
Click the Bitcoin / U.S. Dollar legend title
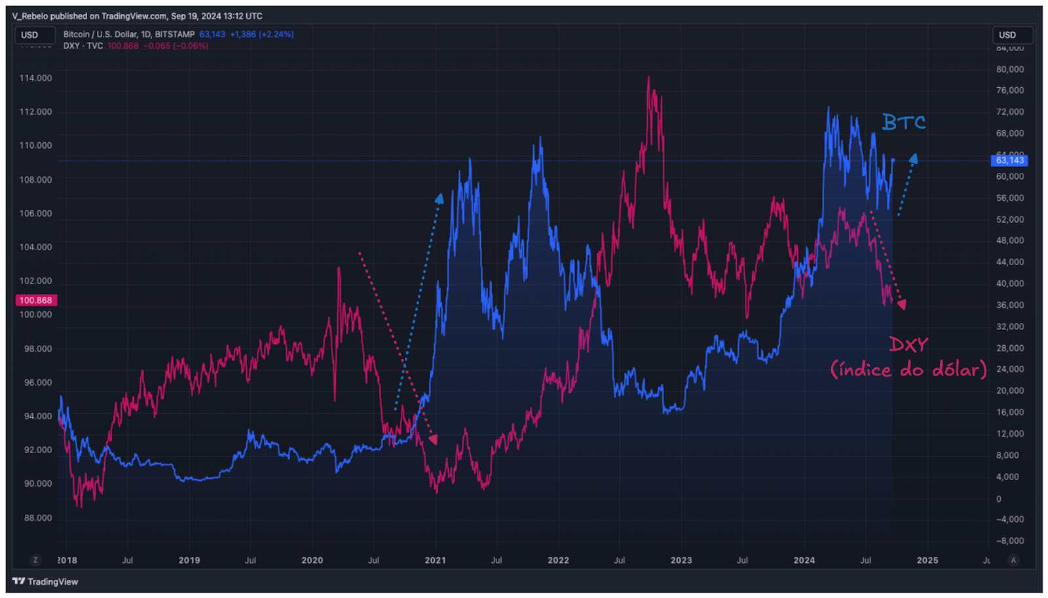[x=128, y=34]
